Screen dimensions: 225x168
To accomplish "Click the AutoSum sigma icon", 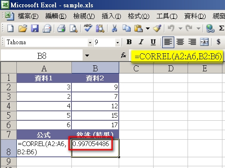I will pyautogui.click(x=222, y=28).
